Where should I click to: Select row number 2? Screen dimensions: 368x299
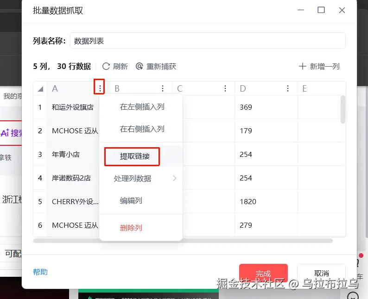(x=40, y=131)
